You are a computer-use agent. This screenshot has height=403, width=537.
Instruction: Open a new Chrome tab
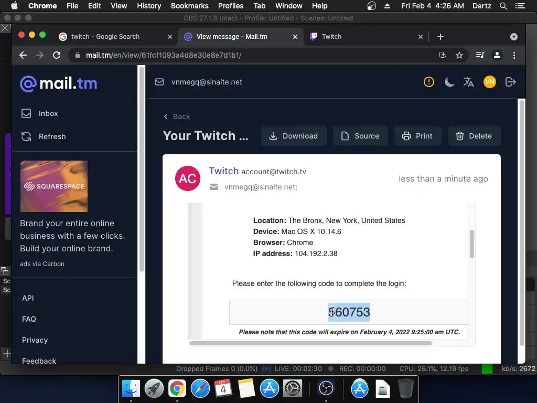click(441, 37)
